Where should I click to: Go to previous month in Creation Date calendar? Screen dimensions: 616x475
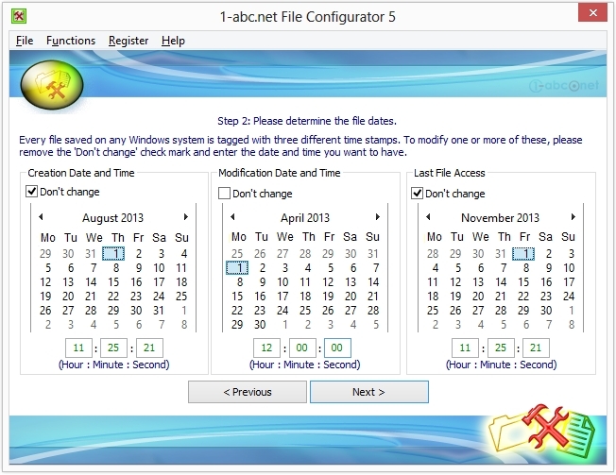pos(41,217)
